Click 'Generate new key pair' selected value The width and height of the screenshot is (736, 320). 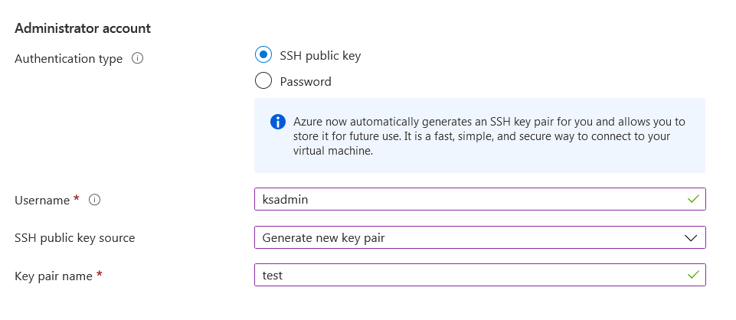(323, 237)
